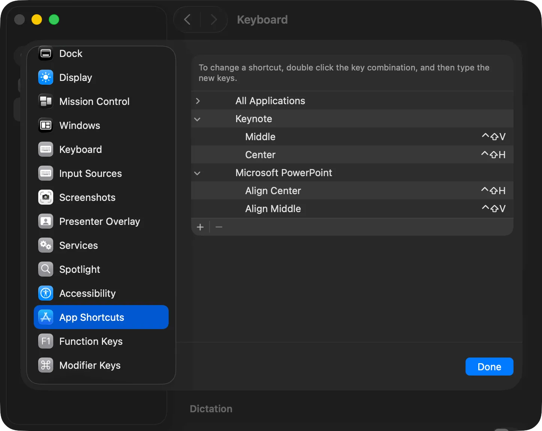Click the Screenshots camera icon

coord(46,198)
